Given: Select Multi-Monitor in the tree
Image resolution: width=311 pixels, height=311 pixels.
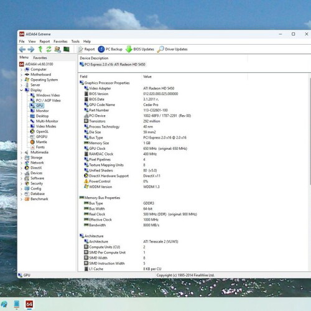Looking at the screenshot, I should point(44,121).
